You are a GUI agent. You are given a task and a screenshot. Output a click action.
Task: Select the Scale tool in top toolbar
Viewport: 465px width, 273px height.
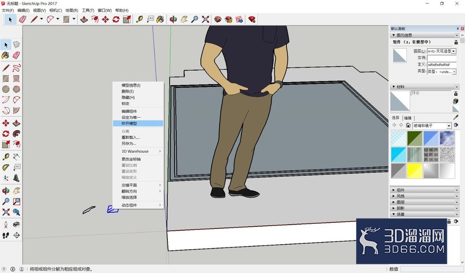(x=127, y=19)
